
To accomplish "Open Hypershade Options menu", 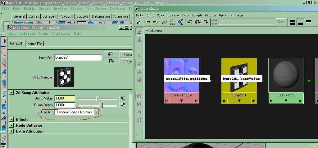I will coord(225,15).
